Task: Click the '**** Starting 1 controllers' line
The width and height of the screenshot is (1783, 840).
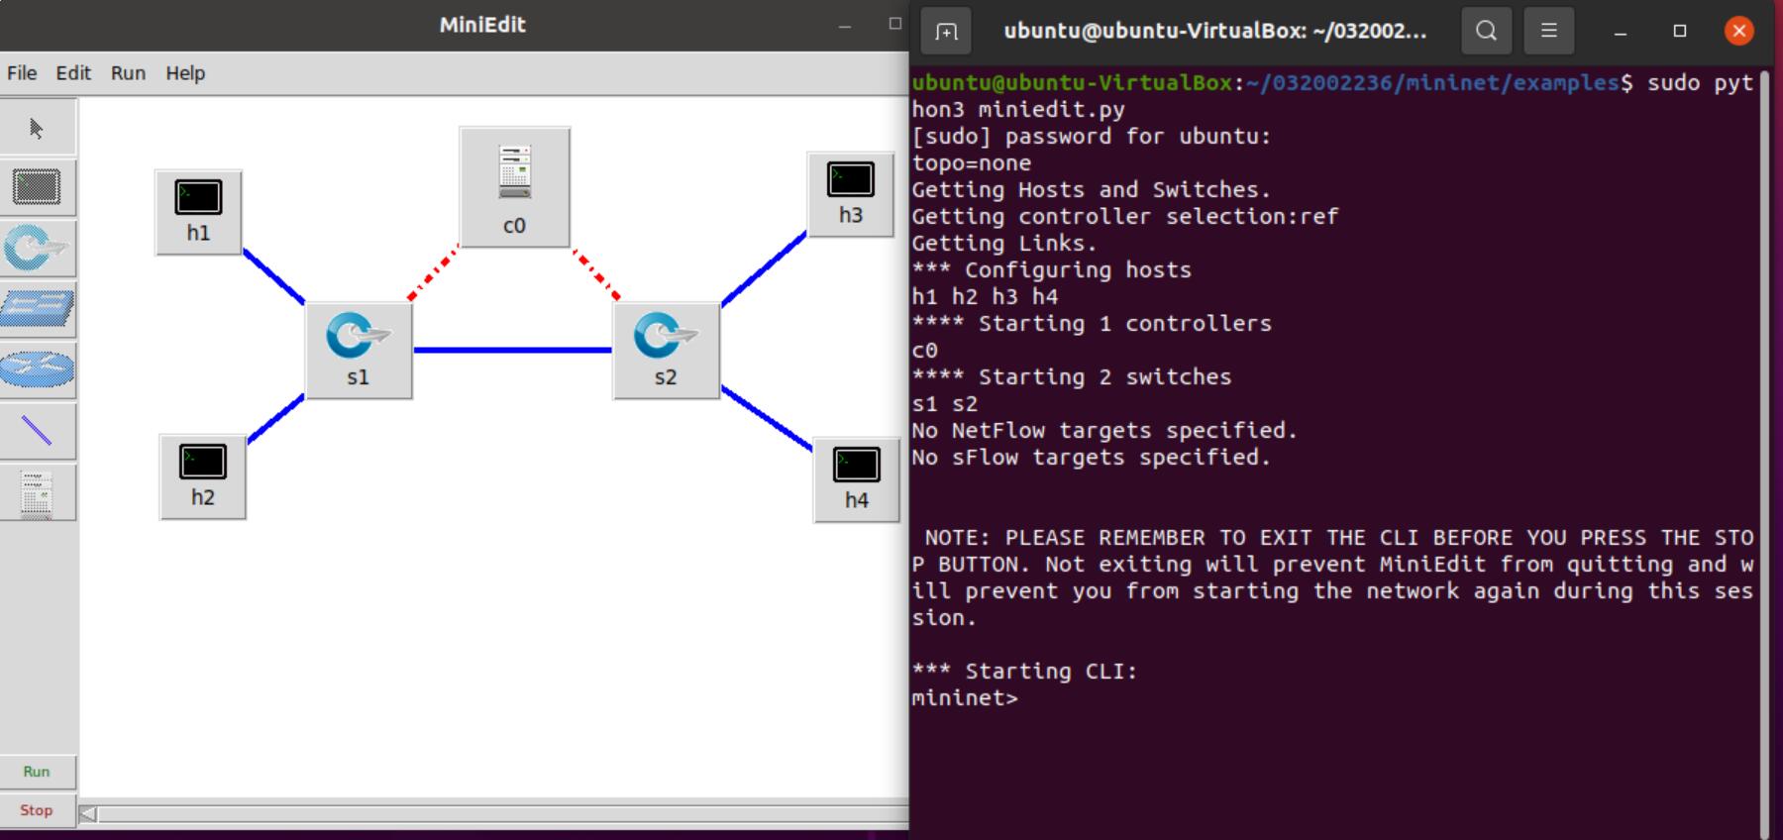Action: click(1091, 324)
